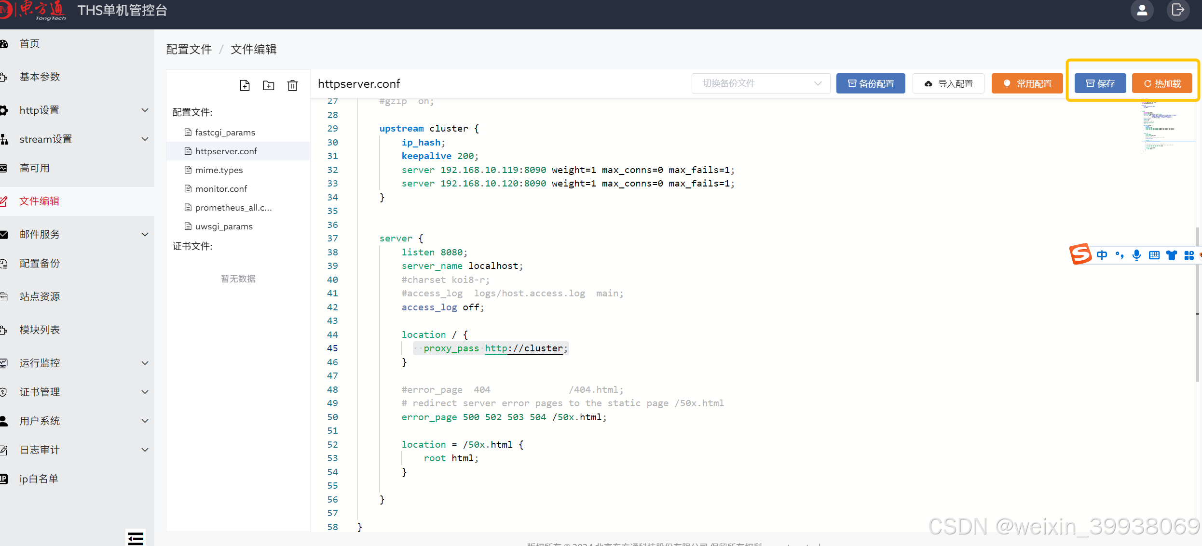
Task: Click the 'location = /50x.html {' line
Action: (463, 445)
